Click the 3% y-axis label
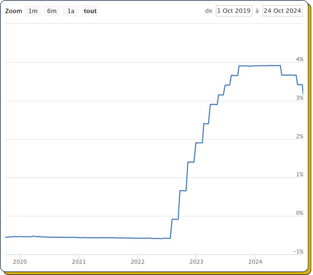 point(299,98)
